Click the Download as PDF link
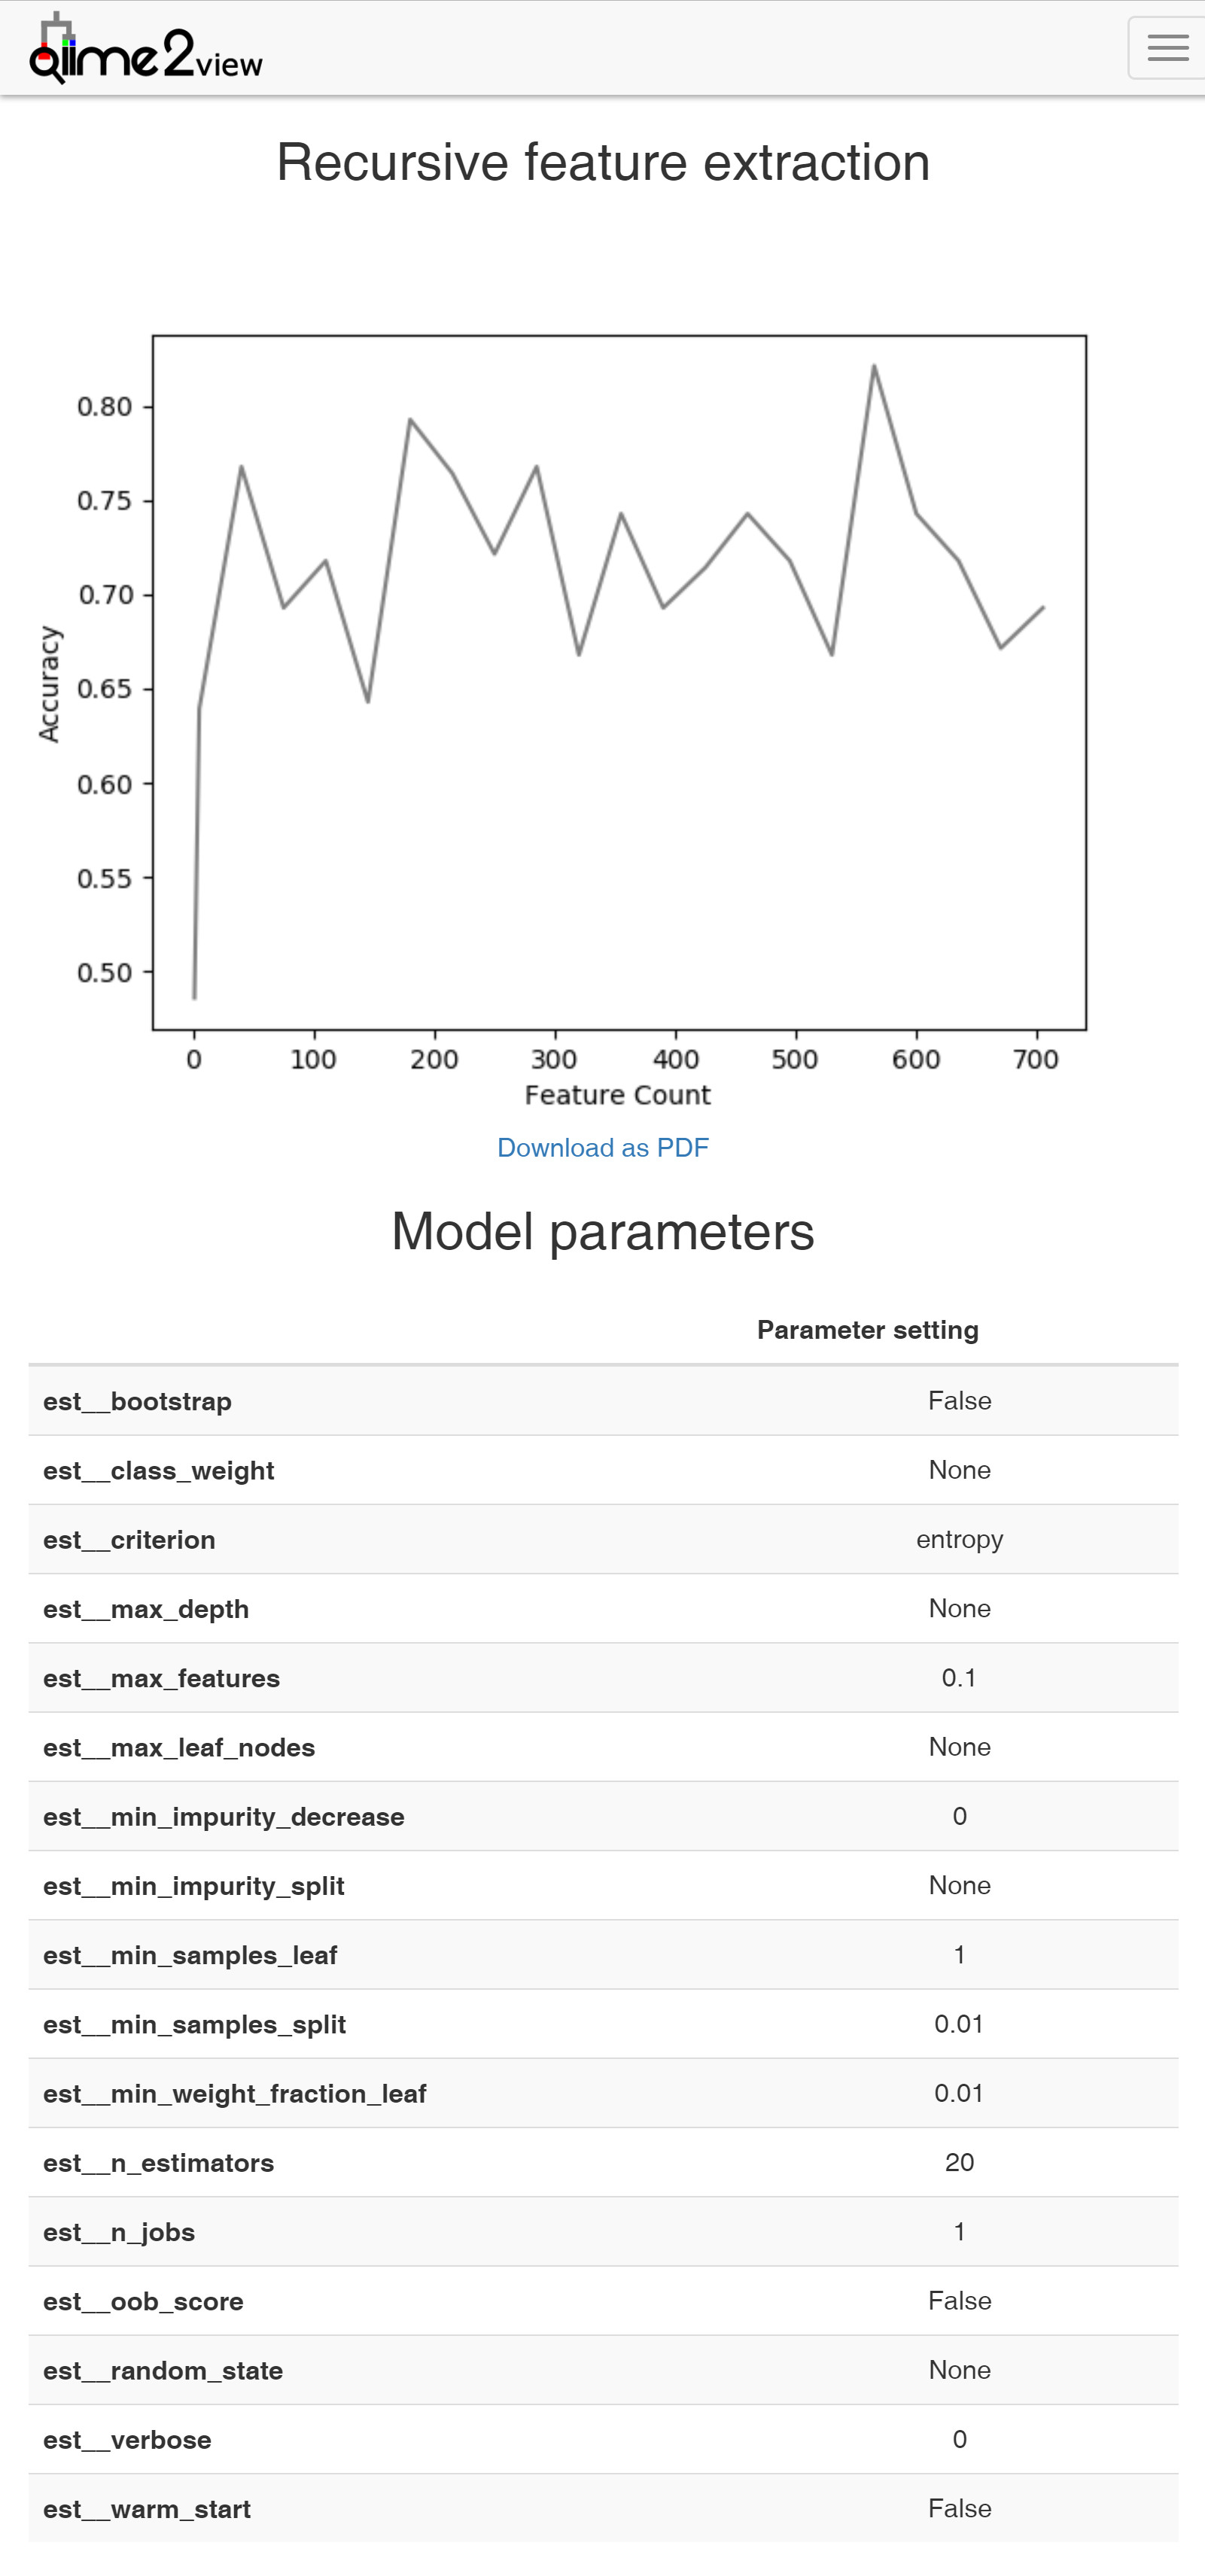The width and height of the screenshot is (1205, 2576). (x=602, y=1147)
